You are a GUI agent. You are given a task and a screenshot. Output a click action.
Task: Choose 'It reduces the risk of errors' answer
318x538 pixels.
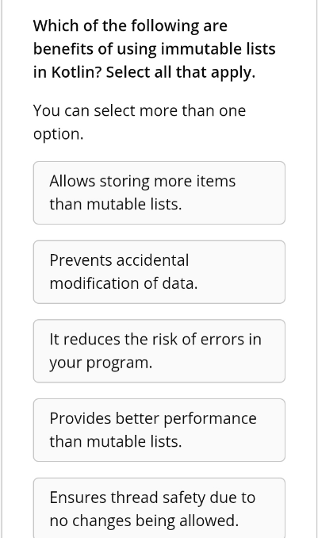pos(159,351)
